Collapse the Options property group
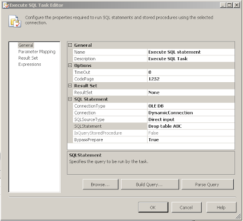The height and width of the screenshot is (221, 243). tap(70, 66)
